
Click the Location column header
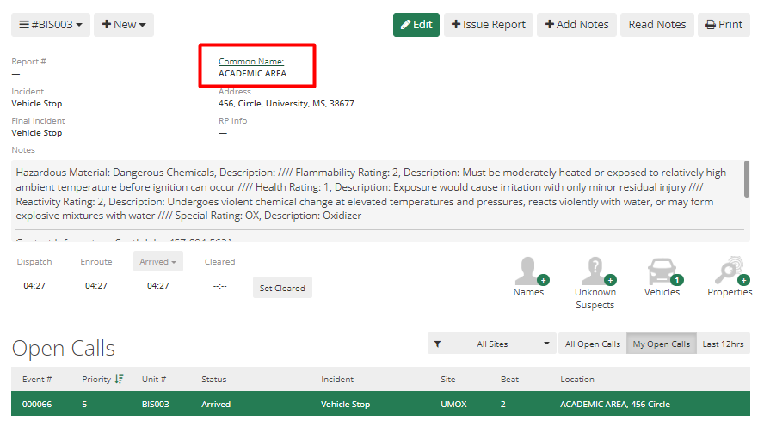[x=577, y=379]
